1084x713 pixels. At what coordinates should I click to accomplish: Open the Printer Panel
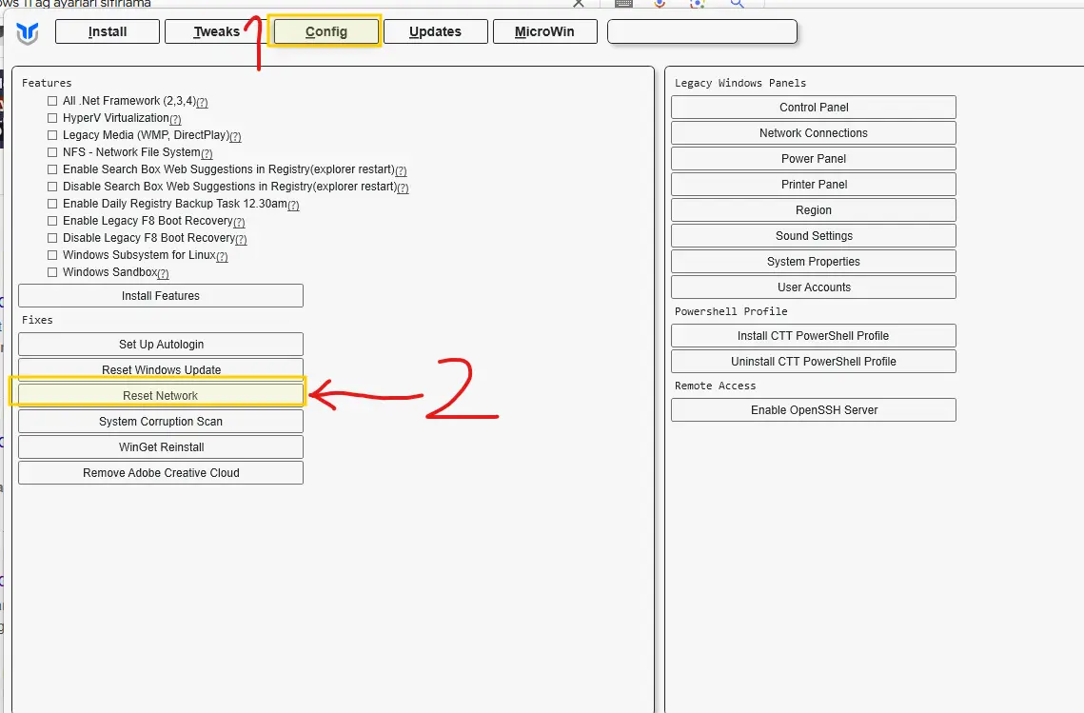pyautogui.click(x=814, y=184)
